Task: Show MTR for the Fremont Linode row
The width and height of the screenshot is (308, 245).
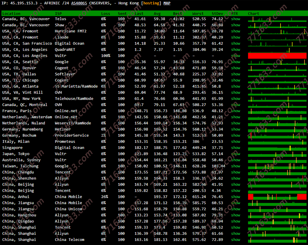Action: (235, 37)
